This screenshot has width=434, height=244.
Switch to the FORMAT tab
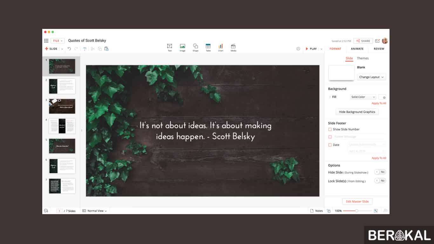point(335,49)
